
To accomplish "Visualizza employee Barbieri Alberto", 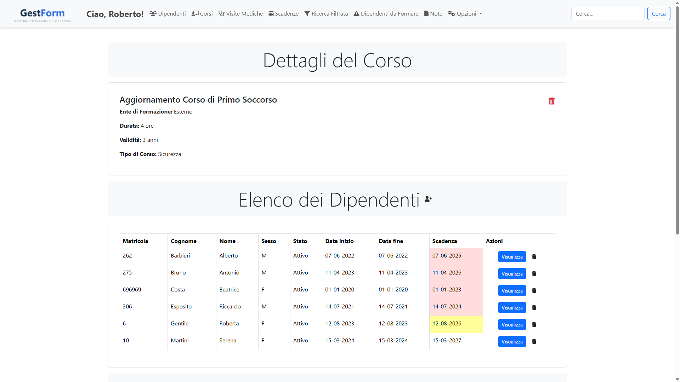I will click(512, 257).
